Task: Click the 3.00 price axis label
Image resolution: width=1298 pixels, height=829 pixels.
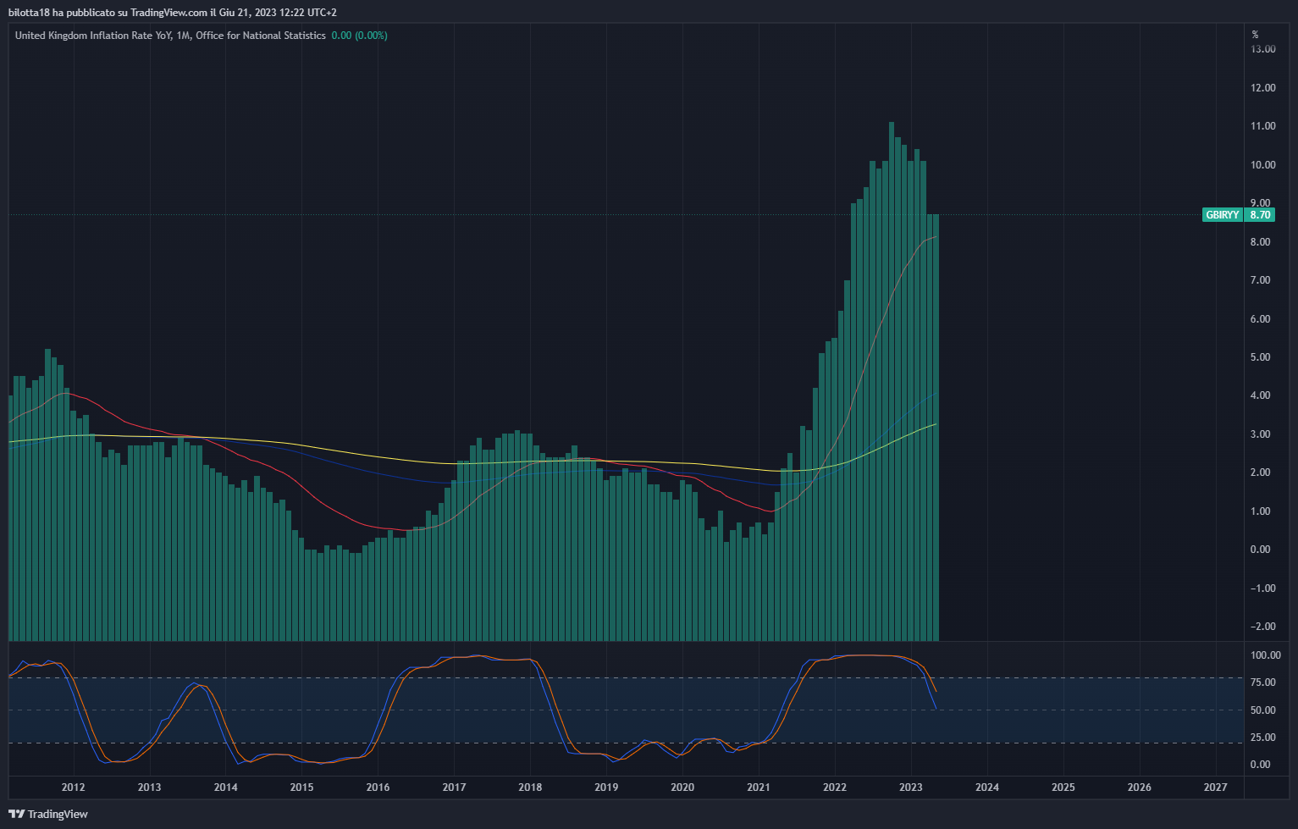Action: point(1261,434)
